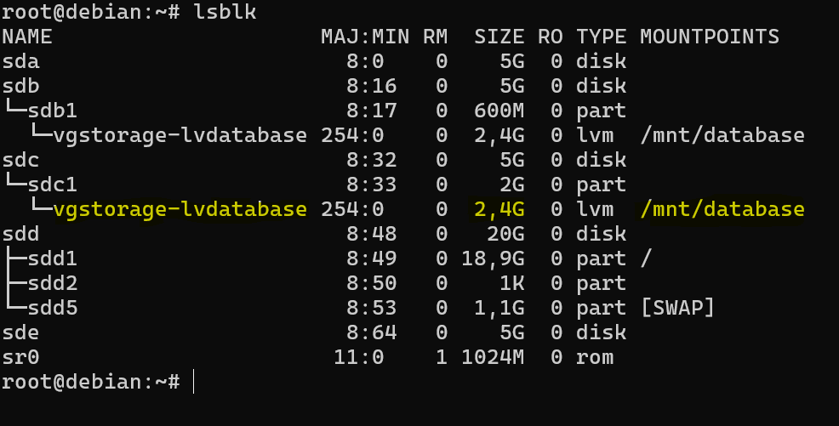The height and width of the screenshot is (426, 839).
Task: Select the sda disk entry
Action: [21, 61]
